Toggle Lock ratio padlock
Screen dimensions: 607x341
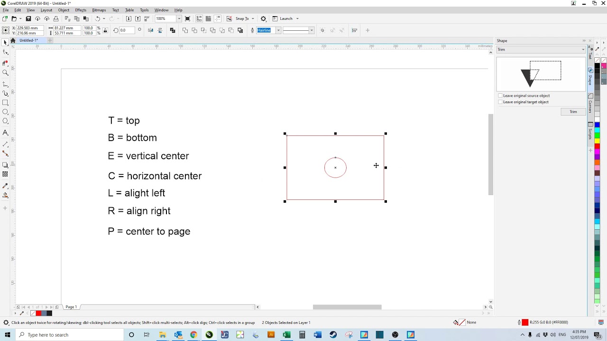(105, 30)
